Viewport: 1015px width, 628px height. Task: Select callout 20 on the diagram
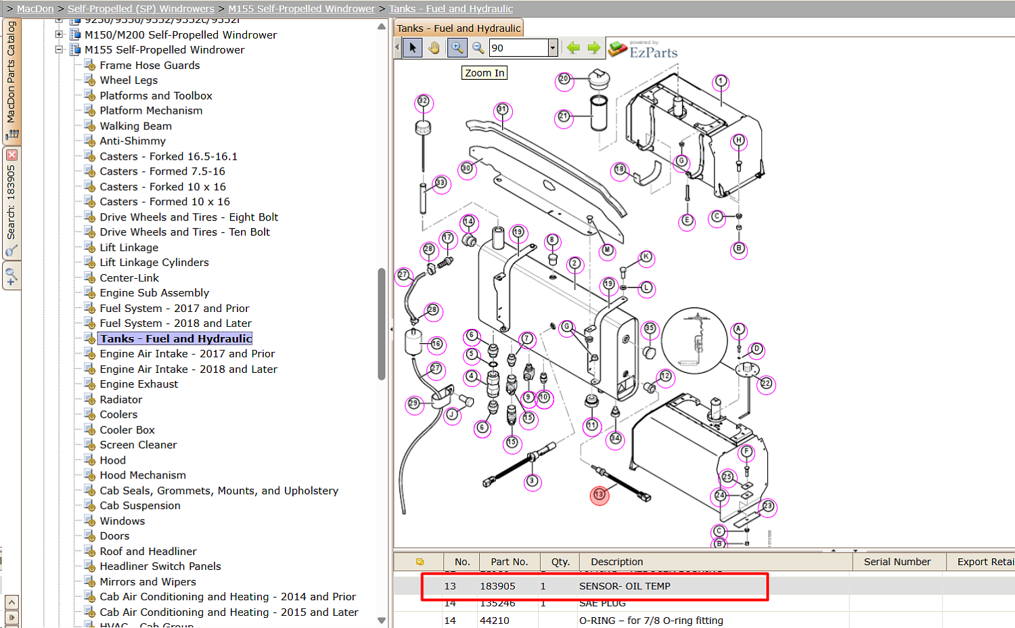(x=564, y=79)
